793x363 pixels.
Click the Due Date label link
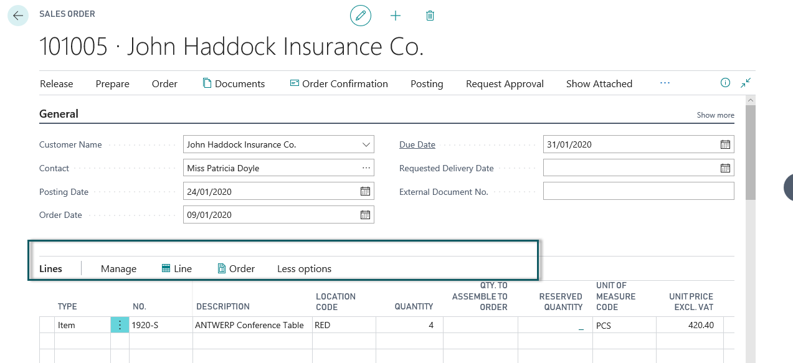click(417, 144)
